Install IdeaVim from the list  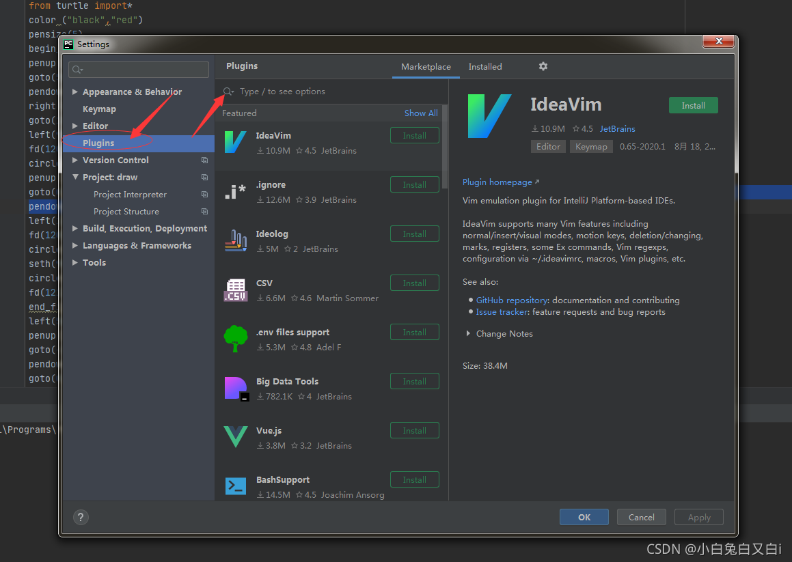pyautogui.click(x=414, y=135)
